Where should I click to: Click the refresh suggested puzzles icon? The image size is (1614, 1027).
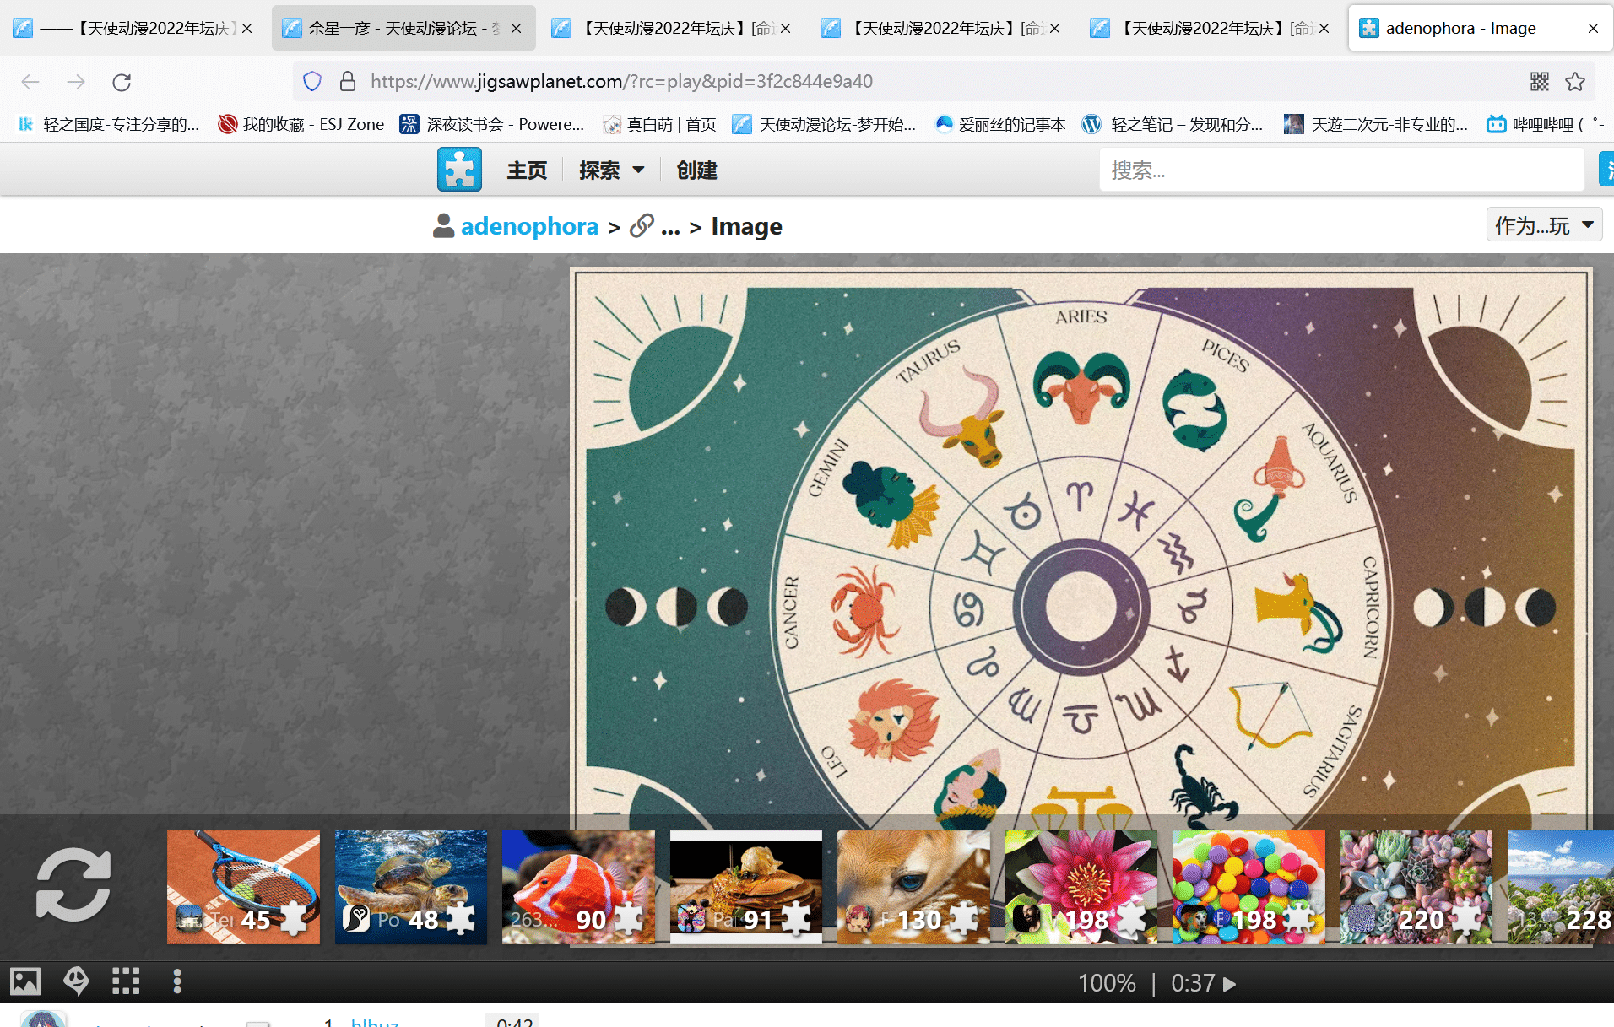[73, 885]
